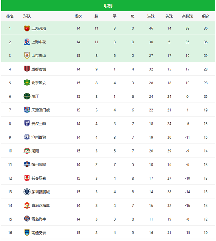This screenshot has height=241, width=216.
Task: Click the 山东泰山 team crest icon
Action: tap(27, 55)
